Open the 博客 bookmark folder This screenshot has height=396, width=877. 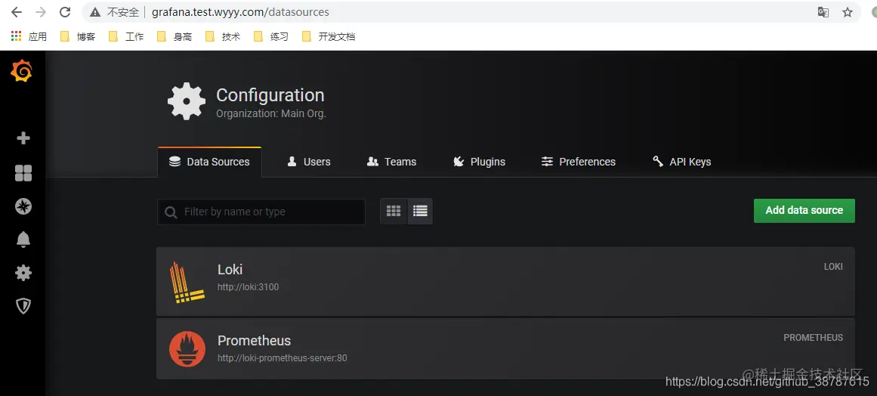click(x=78, y=36)
